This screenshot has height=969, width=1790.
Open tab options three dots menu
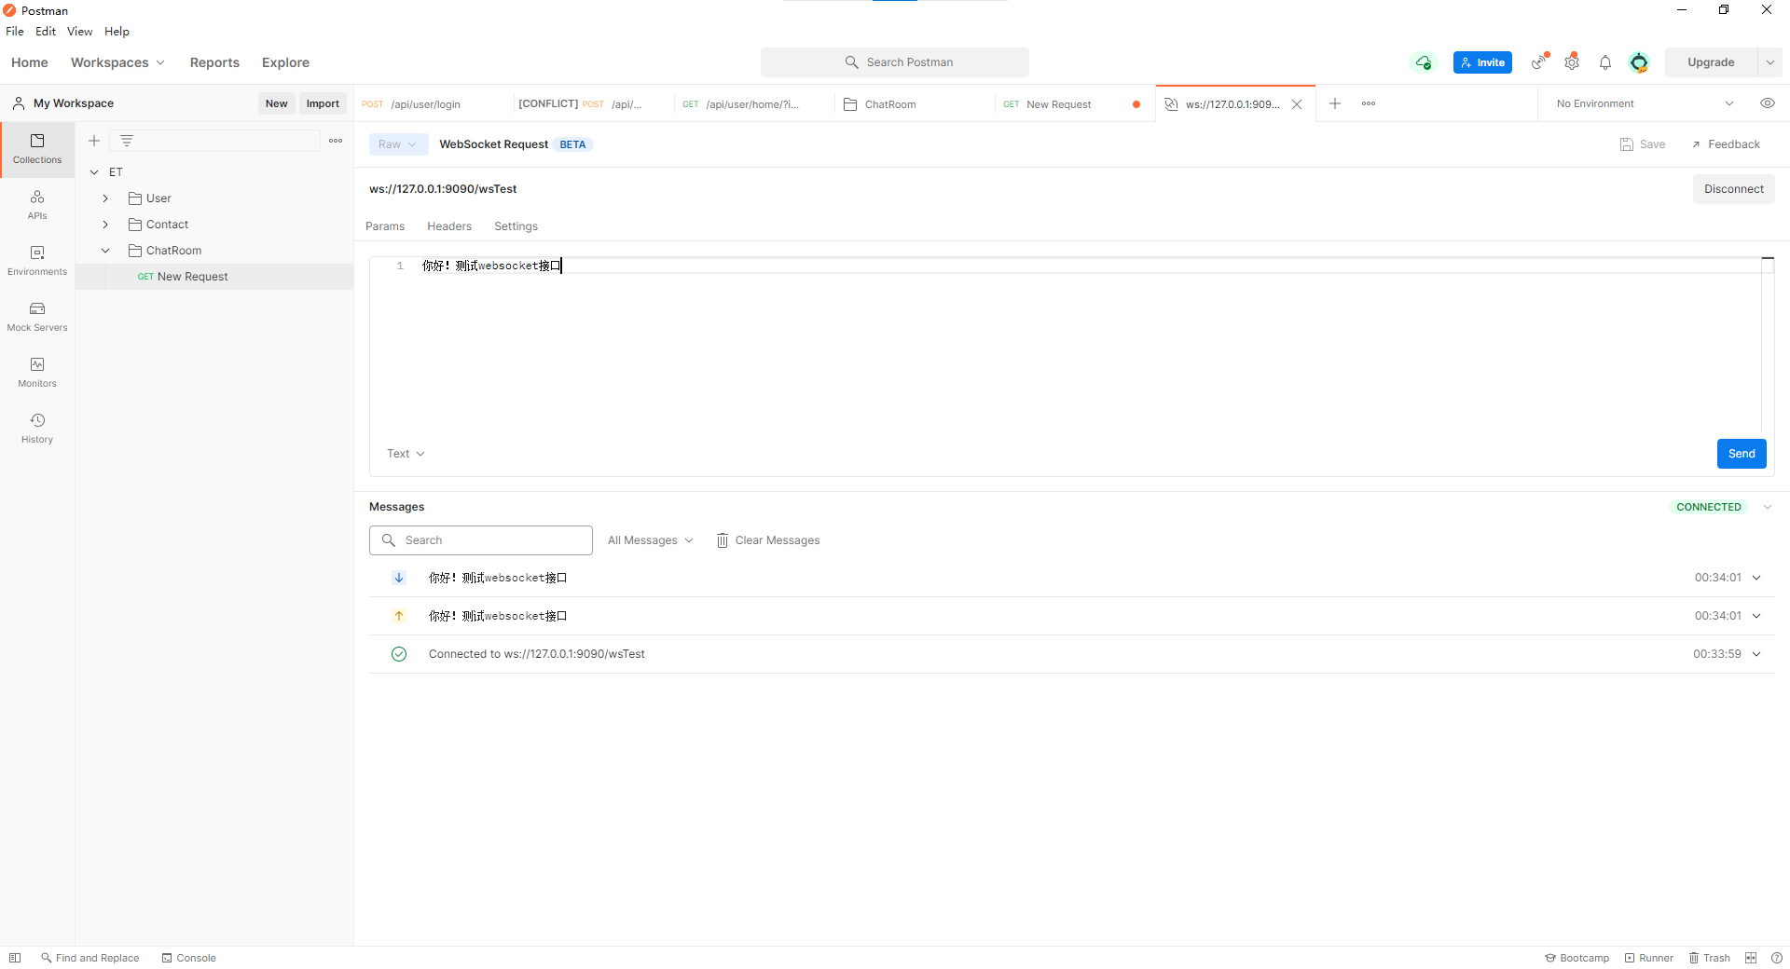(x=1369, y=103)
